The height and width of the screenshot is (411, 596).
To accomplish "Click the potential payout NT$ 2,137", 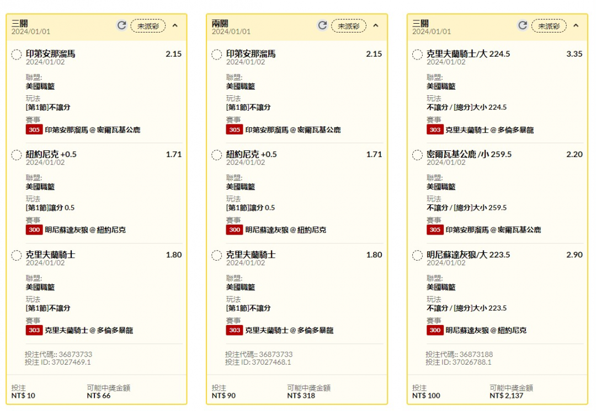I will pyautogui.click(x=506, y=396).
